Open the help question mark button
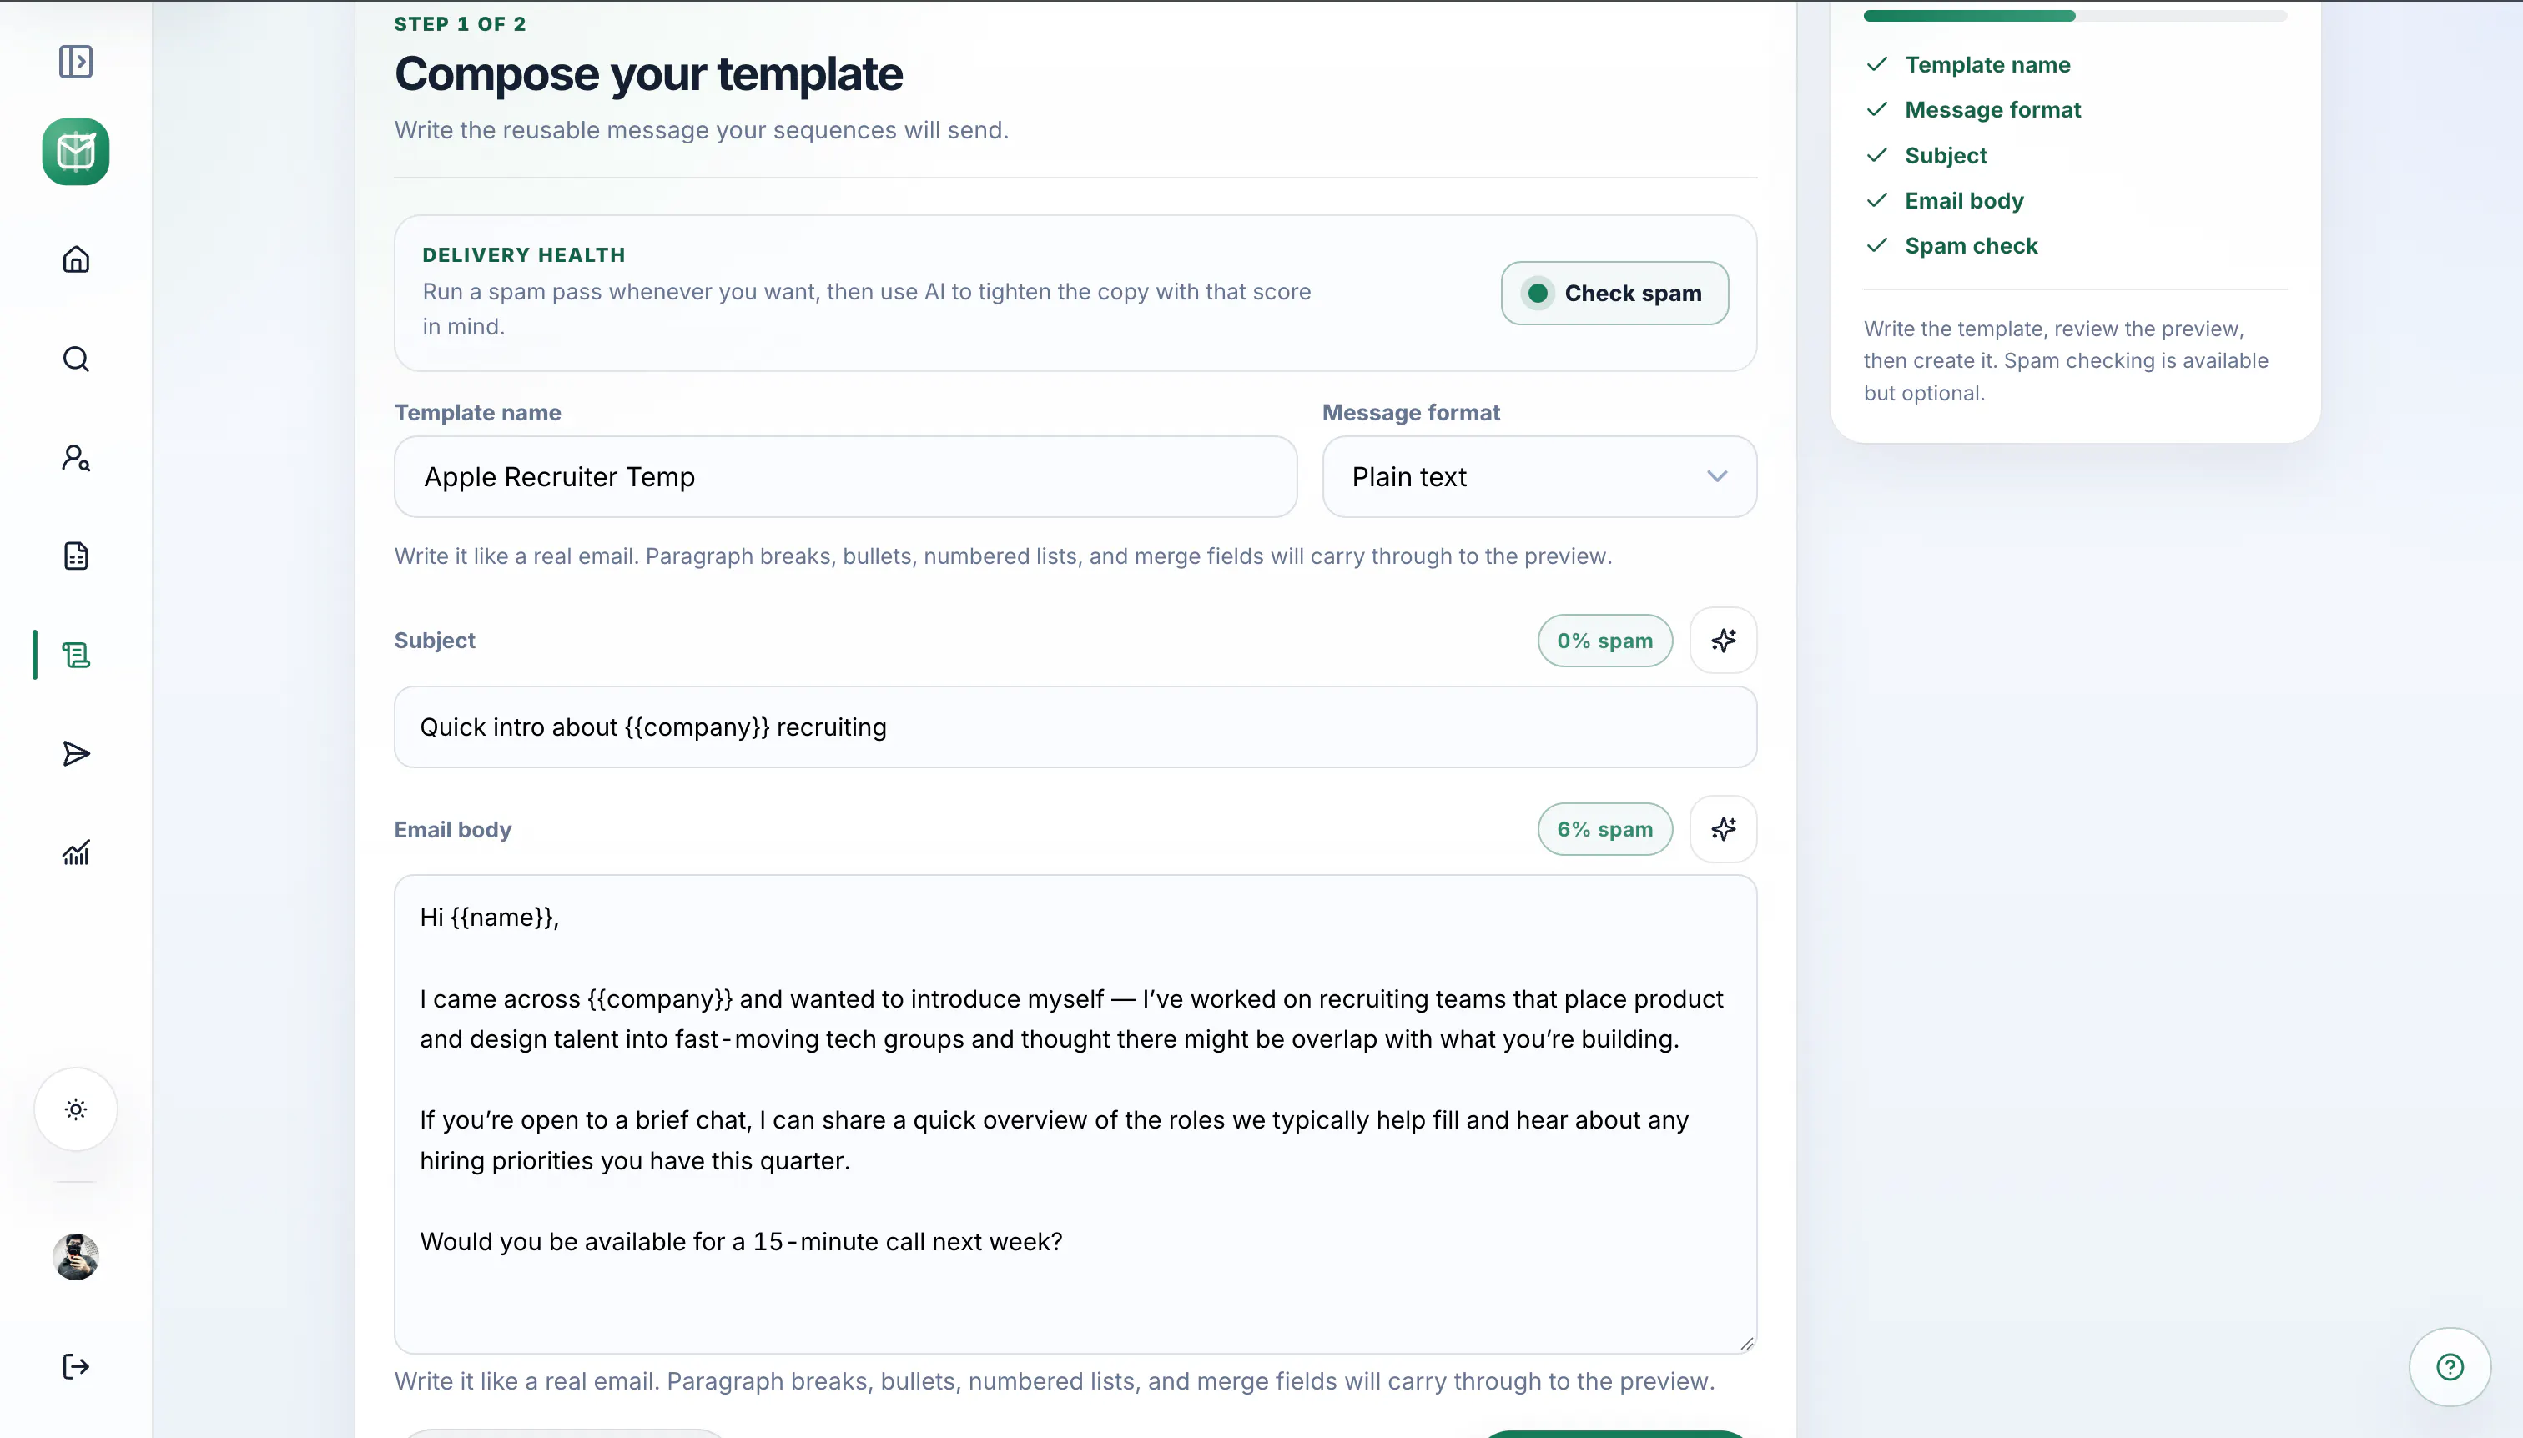 [x=2450, y=1367]
